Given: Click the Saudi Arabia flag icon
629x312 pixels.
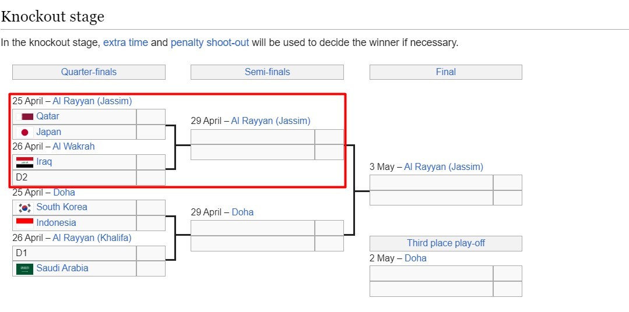Looking at the screenshot, I should pyautogui.click(x=24, y=268).
